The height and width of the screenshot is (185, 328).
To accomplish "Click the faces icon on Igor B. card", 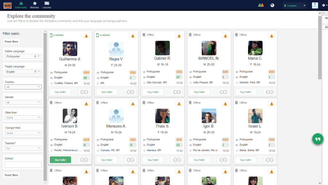I will [x=223, y=160].
